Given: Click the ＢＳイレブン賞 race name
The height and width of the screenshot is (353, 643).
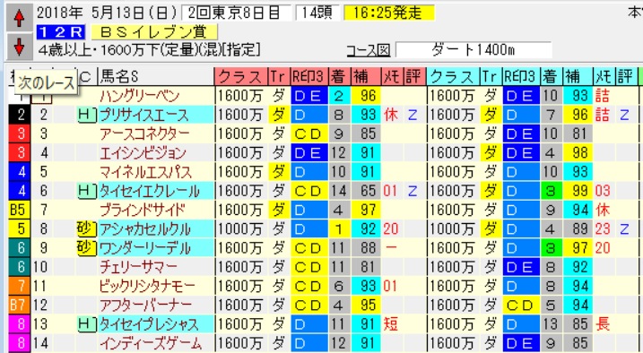Looking at the screenshot, I should tap(154, 32).
